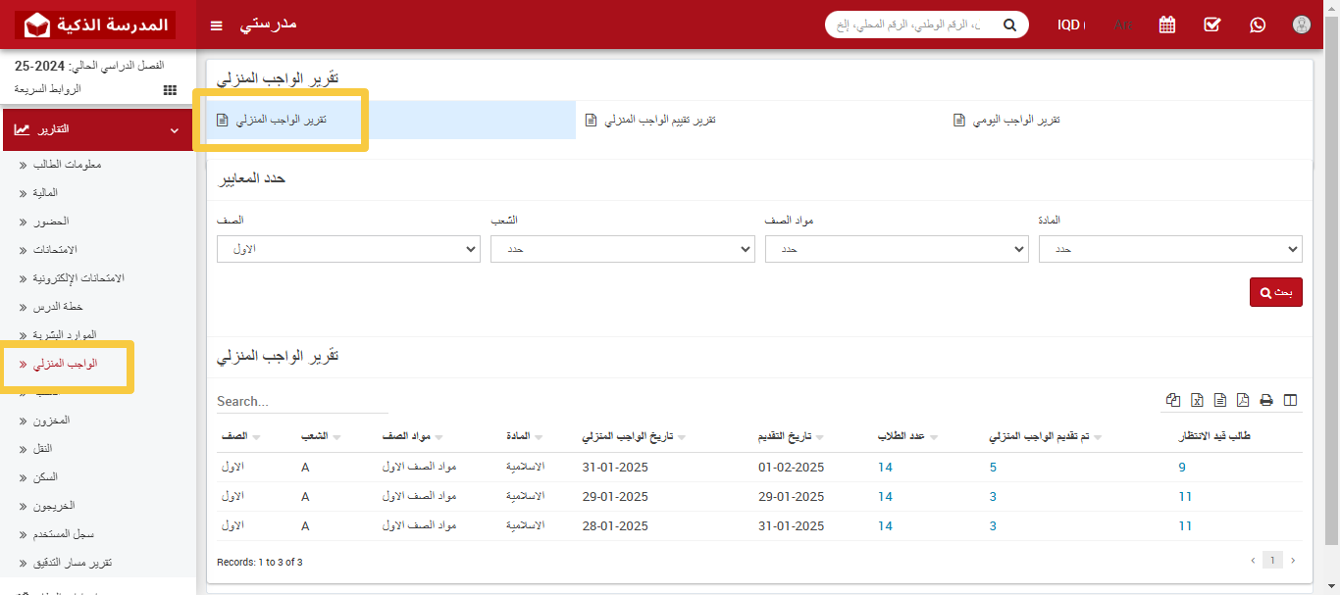Click the sidebar hamburger menu icon

tap(216, 25)
